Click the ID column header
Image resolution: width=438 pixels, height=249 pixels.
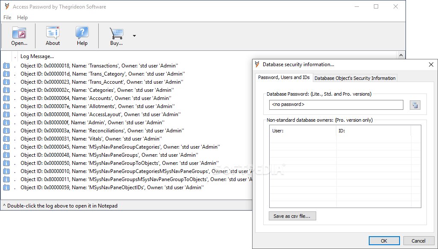point(373,131)
